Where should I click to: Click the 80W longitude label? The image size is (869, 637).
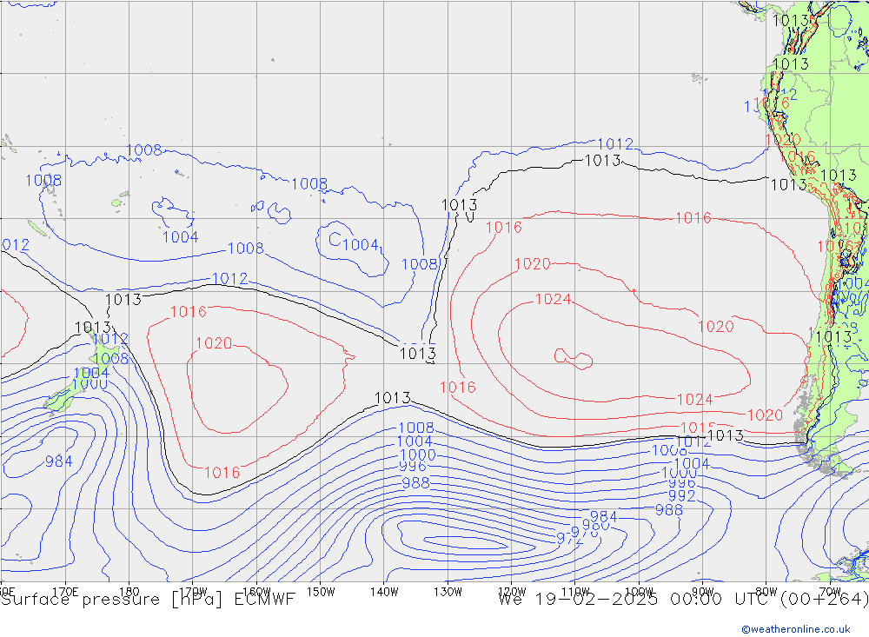pyautogui.click(x=766, y=592)
